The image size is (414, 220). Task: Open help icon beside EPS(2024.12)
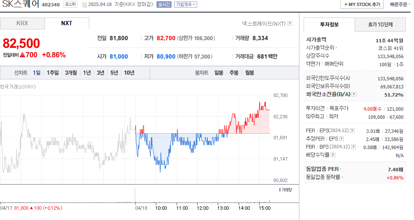pyautogui.click(x=352, y=131)
